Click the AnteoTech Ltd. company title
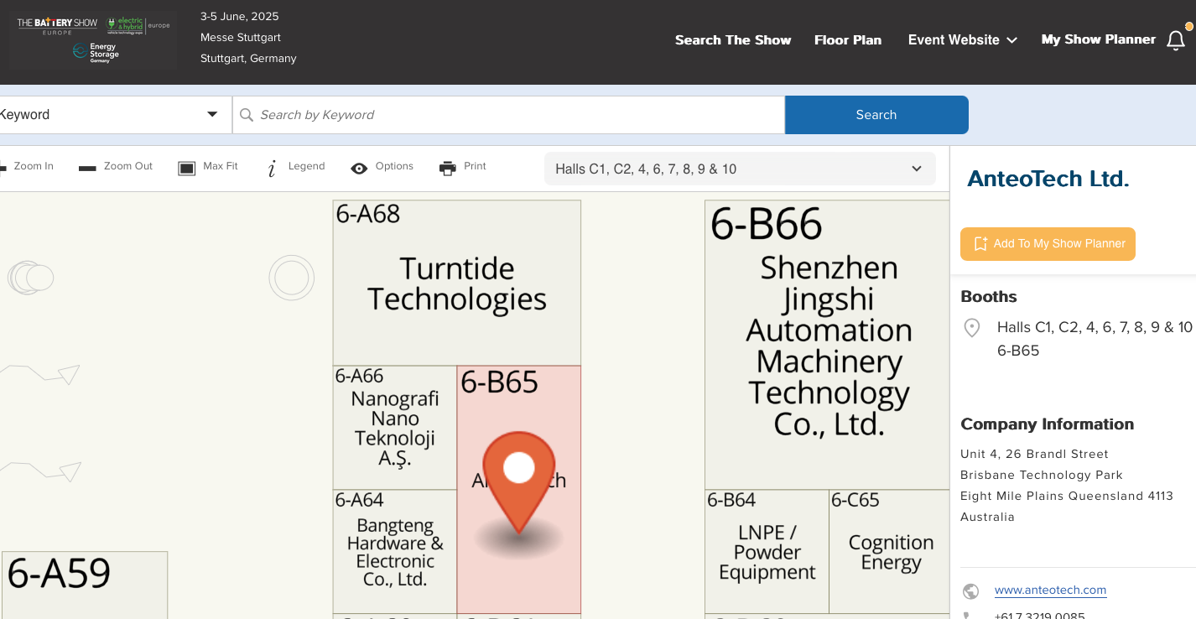This screenshot has height=619, width=1196. (x=1048, y=179)
